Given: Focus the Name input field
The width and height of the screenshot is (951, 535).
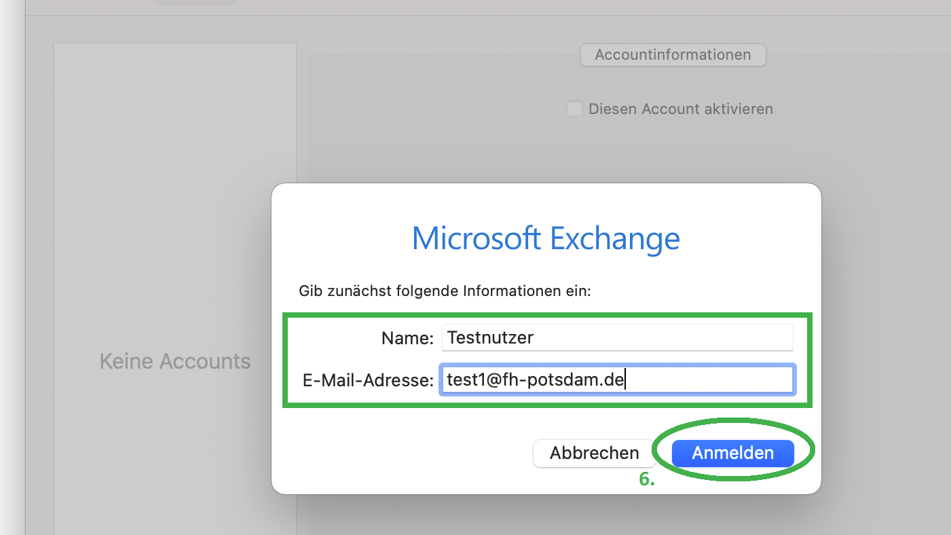Looking at the screenshot, I should [x=616, y=337].
